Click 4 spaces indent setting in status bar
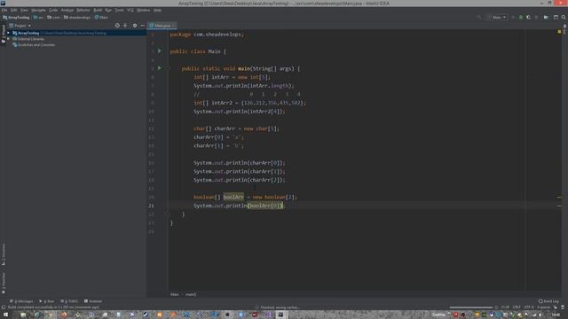The height and width of the screenshot is (319, 568). (x=543, y=307)
